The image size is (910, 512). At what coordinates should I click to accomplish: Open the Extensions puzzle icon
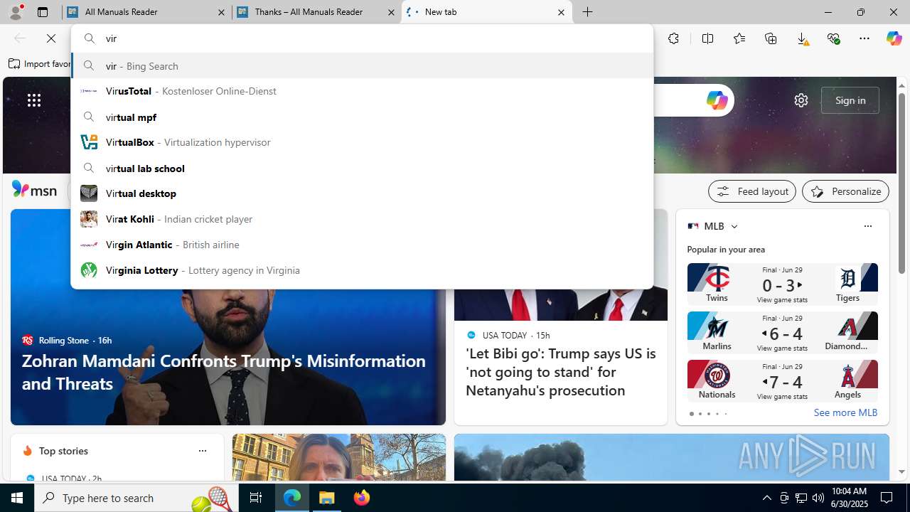pos(673,38)
